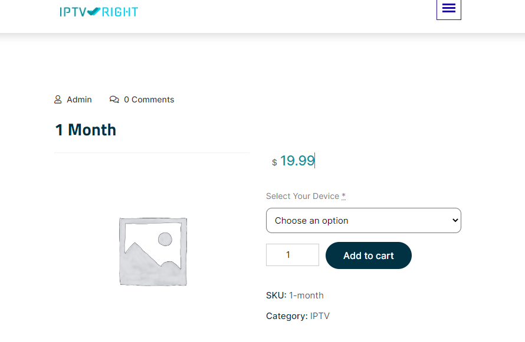Click the Category label text
The height and width of the screenshot is (342, 525).
tap(287, 316)
